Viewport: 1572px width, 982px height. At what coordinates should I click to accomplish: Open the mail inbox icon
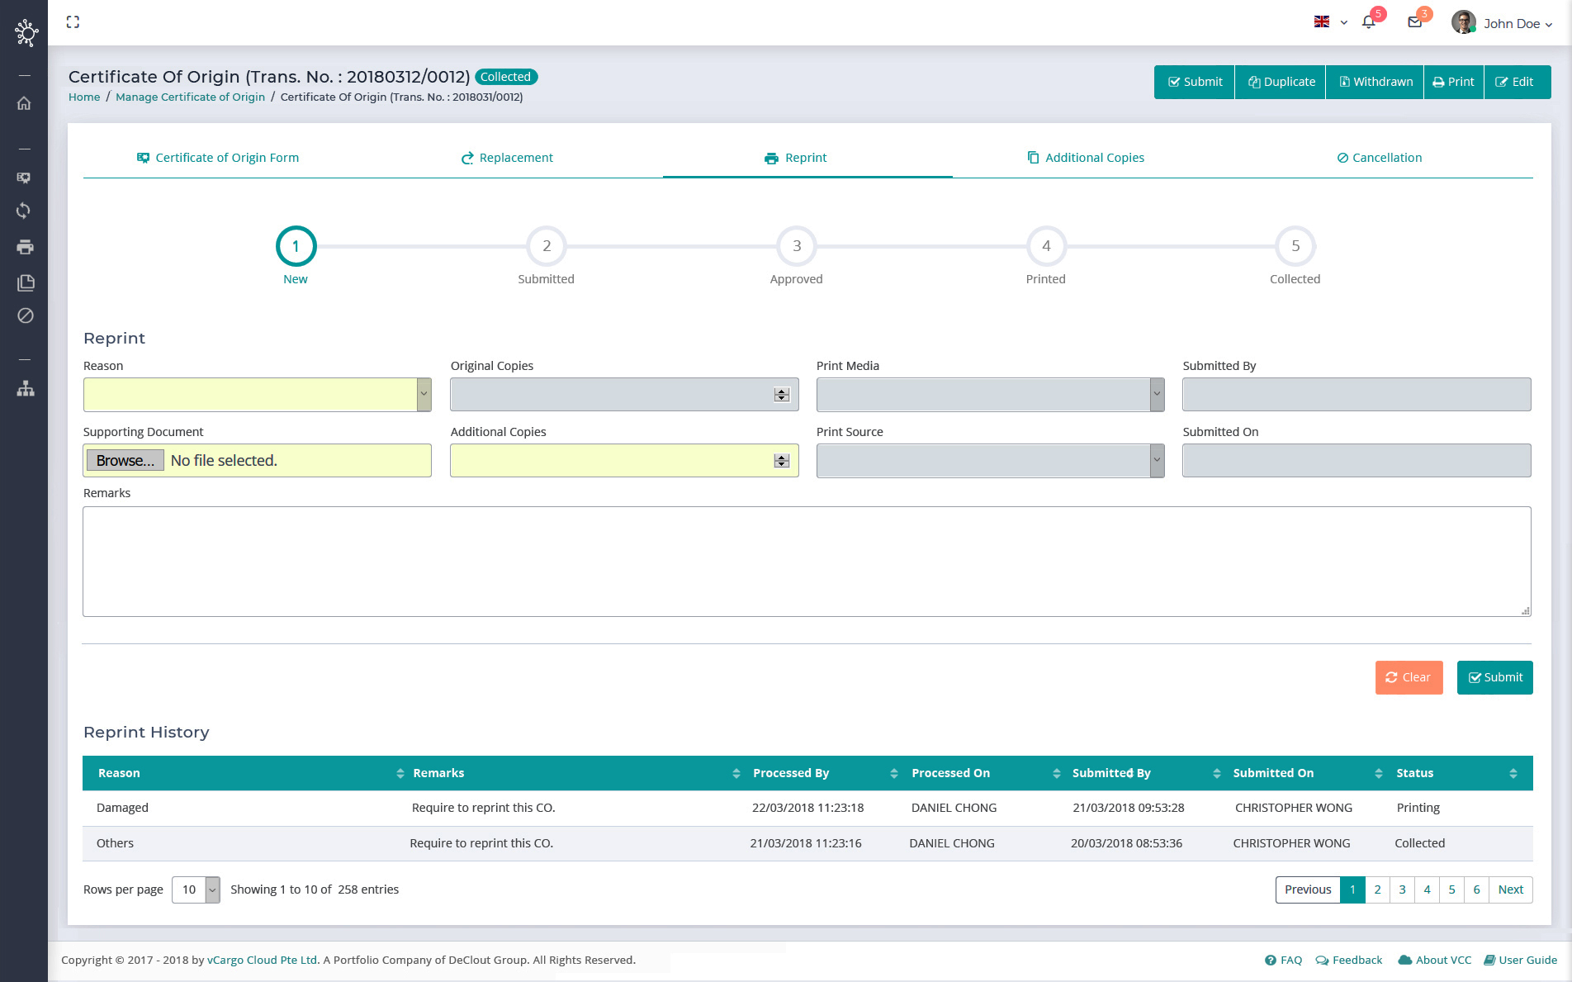pos(1414,23)
